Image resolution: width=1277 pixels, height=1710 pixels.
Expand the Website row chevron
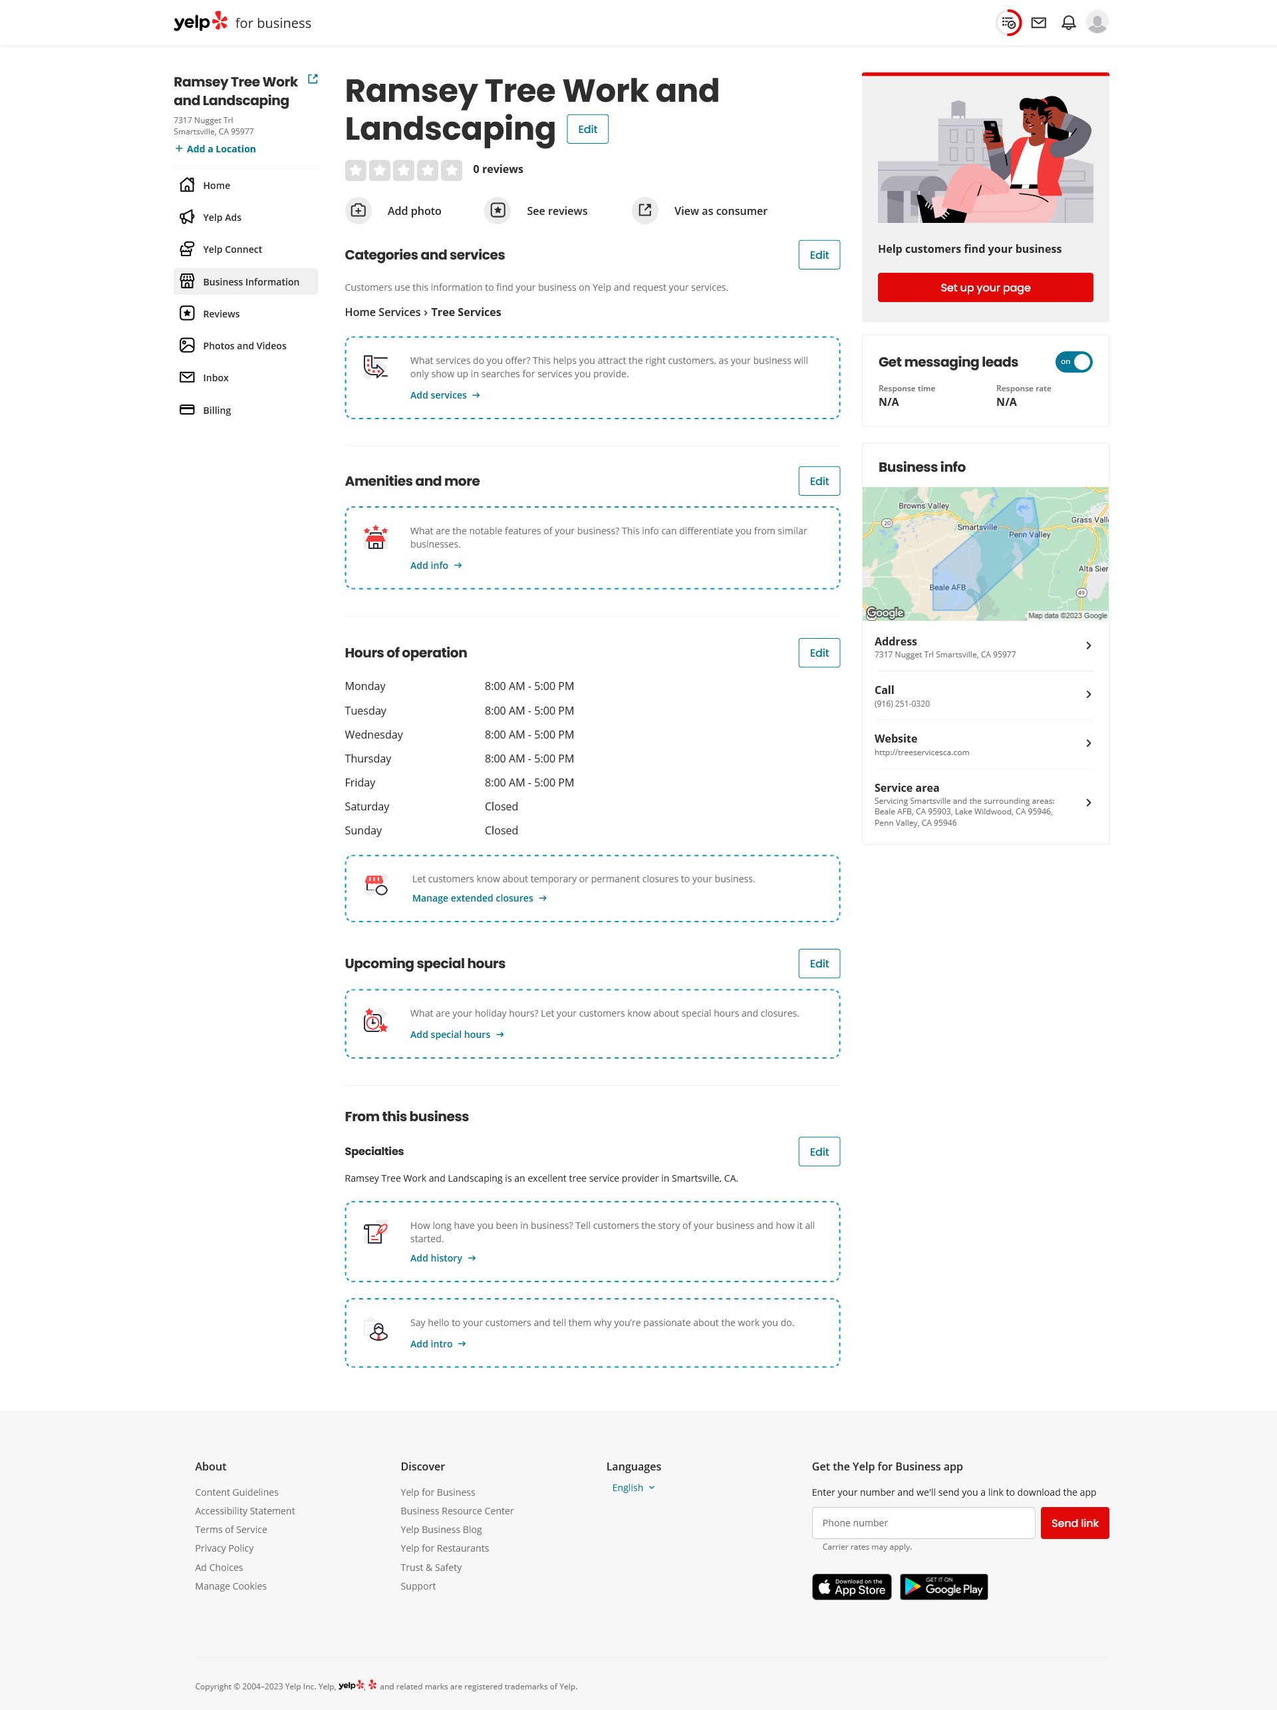[1087, 744]
